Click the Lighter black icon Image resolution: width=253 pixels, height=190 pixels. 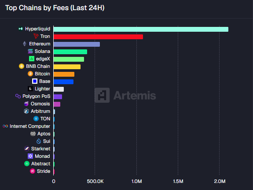[x=30, y=89]
